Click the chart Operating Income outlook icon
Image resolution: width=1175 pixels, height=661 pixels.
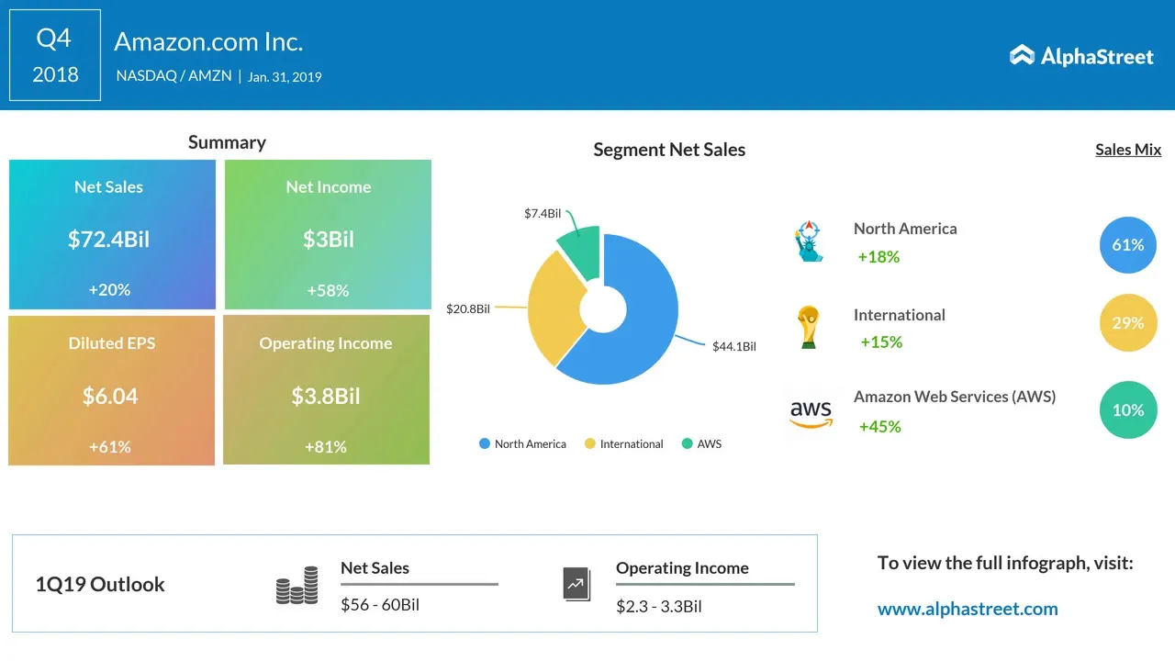click(x=576, y=584)
